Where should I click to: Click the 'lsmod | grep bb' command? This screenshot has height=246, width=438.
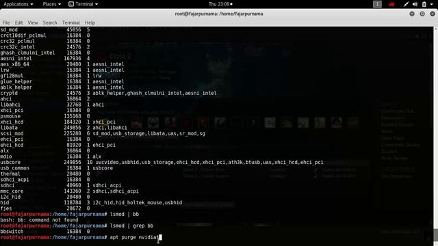coord(131,226)
